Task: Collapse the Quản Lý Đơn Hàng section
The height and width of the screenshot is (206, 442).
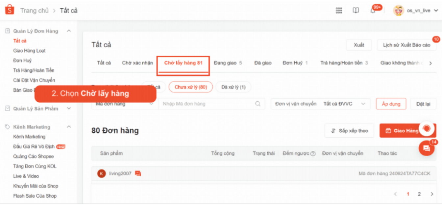Action: tap(69, 31)
